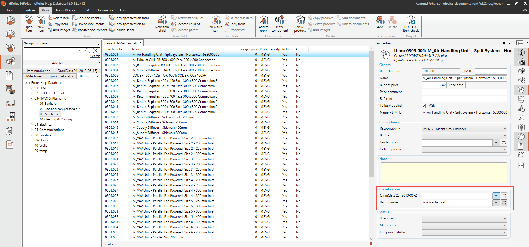Click the Copy specification from button

pos(129,18)
